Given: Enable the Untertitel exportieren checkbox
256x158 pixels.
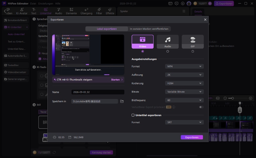Looking at the screenshot, I should 133,115.
